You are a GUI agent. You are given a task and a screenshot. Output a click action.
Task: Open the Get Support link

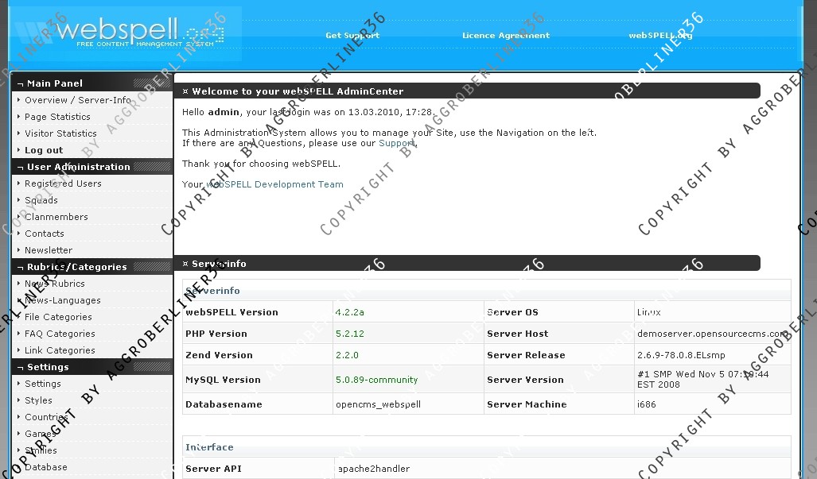(x=352, y=36)
